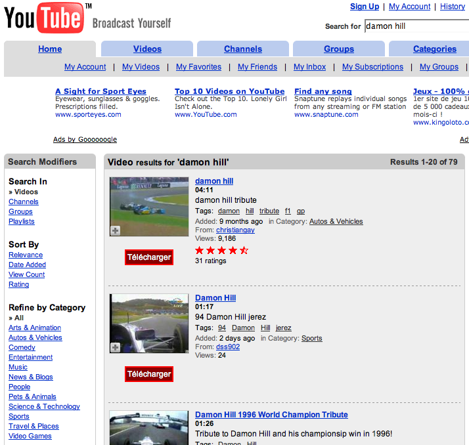The height and width of the screenshot is (445, 469).
Task: Click the YouTube logo
Action: 44,18
